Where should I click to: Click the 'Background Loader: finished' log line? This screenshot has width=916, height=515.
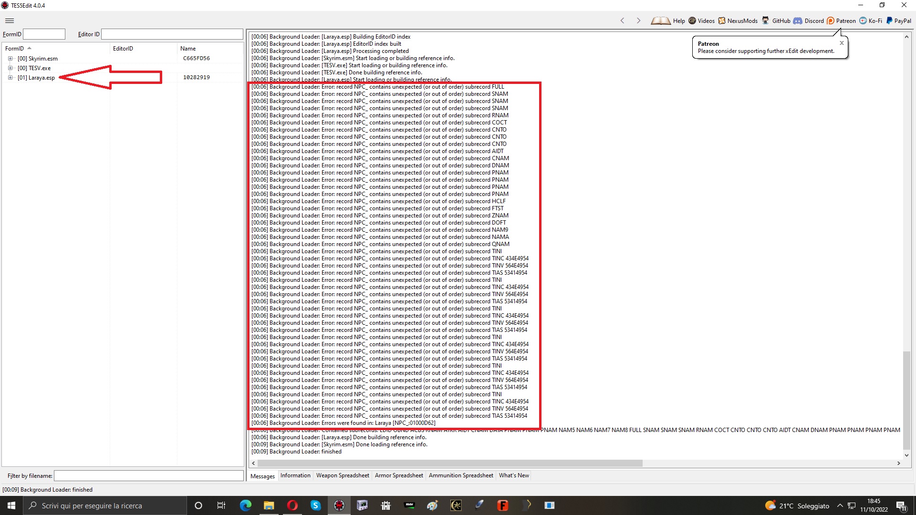point(296,452)
